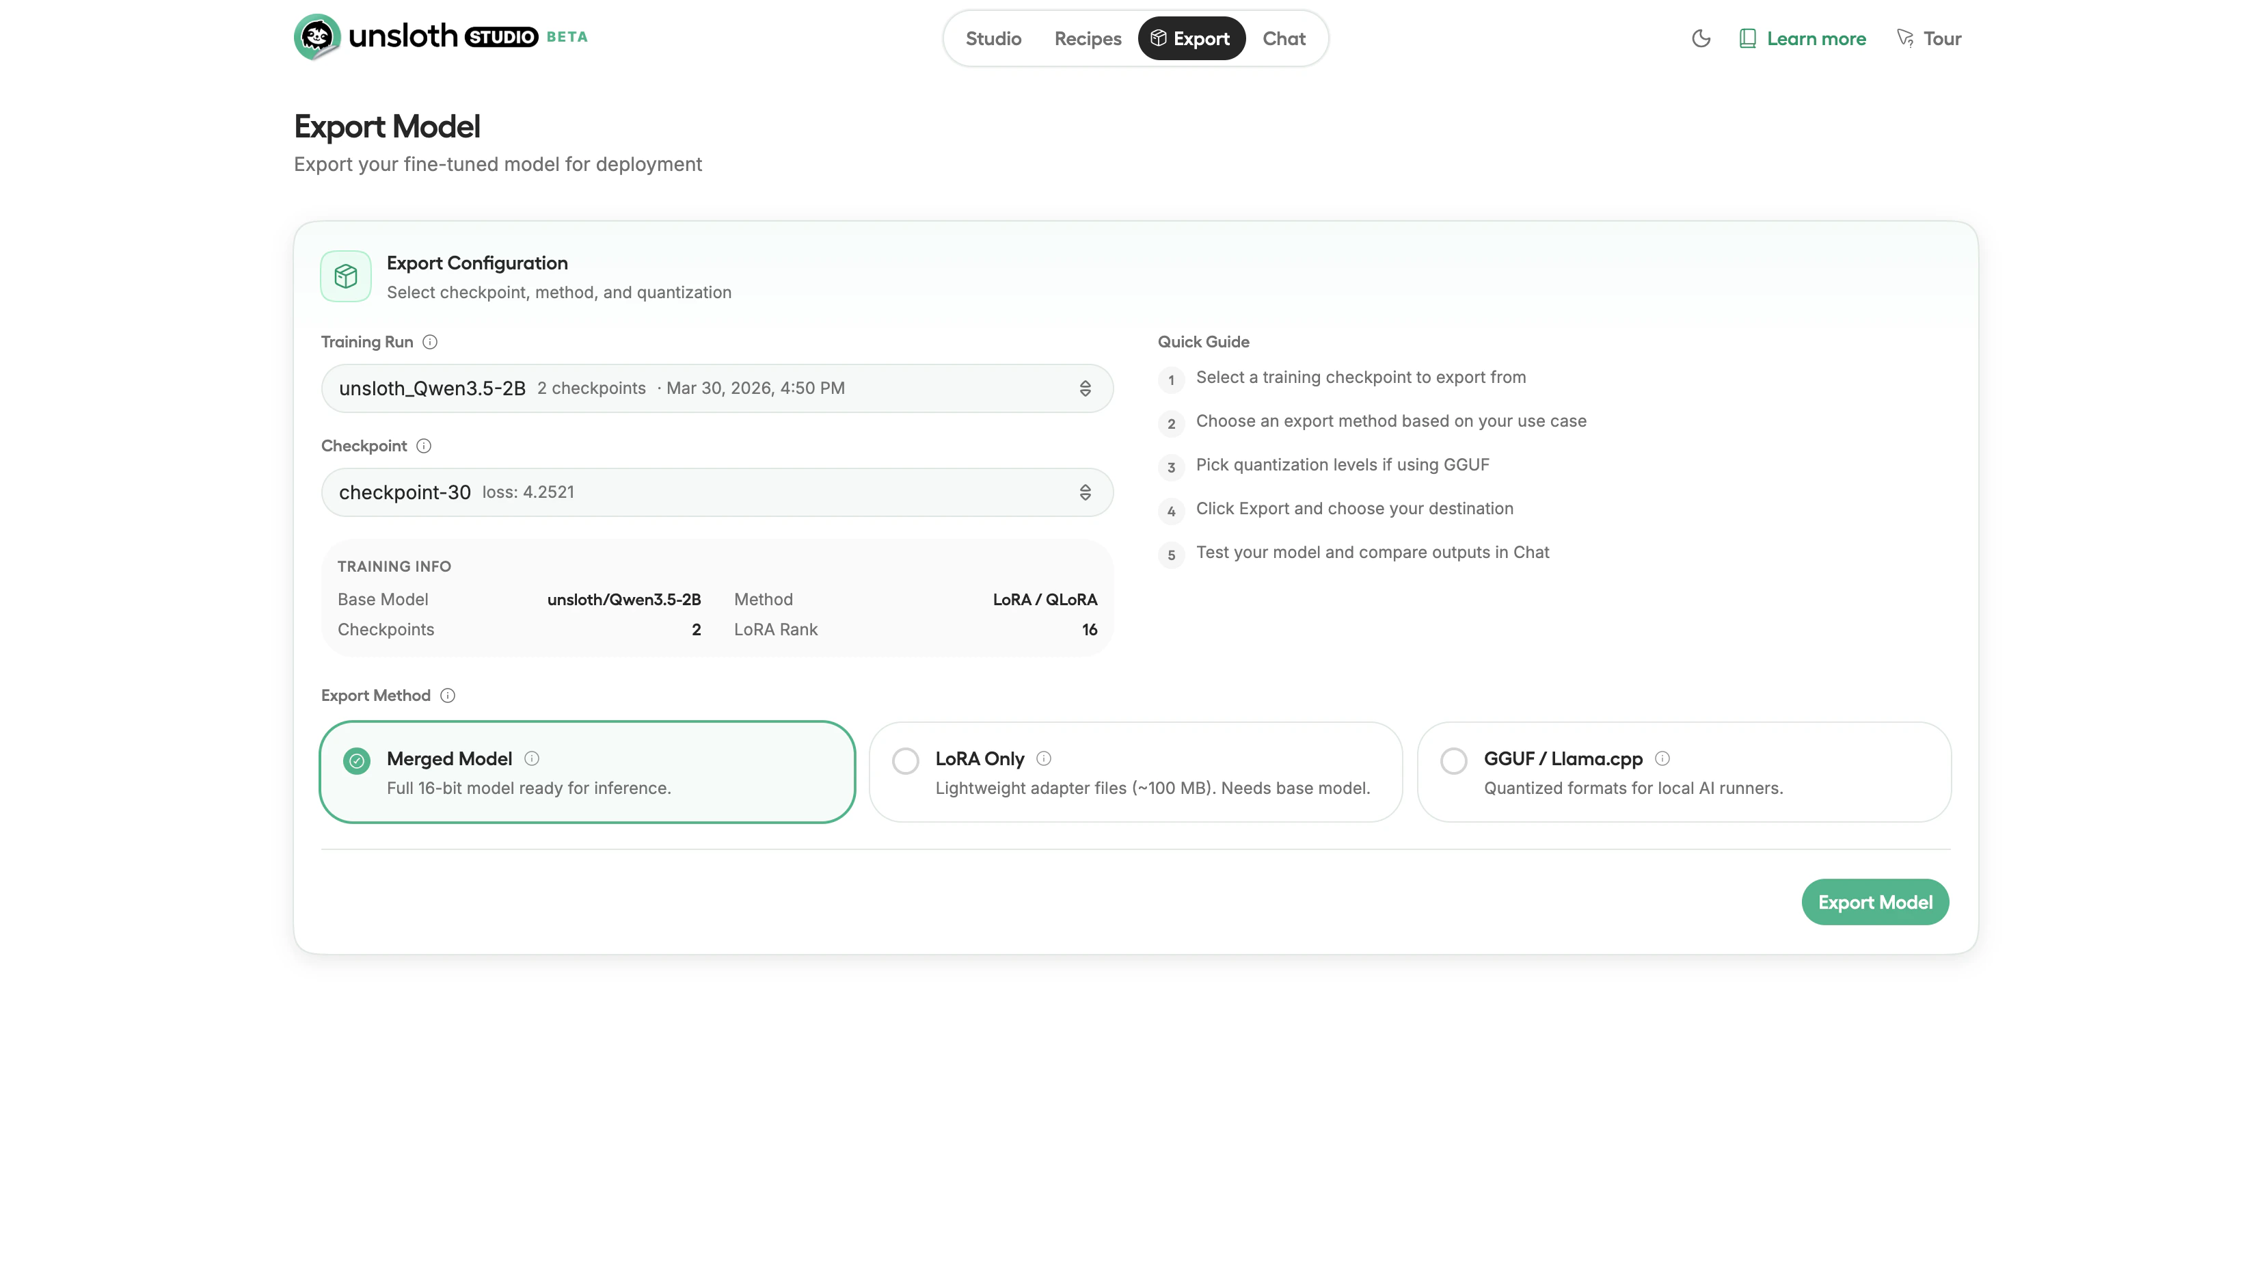Click the Export Configuration box icon

point(345,276)
